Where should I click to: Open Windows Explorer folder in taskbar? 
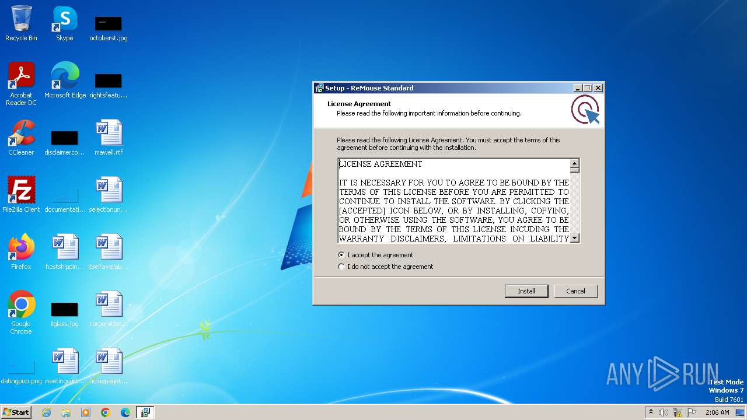66,412
